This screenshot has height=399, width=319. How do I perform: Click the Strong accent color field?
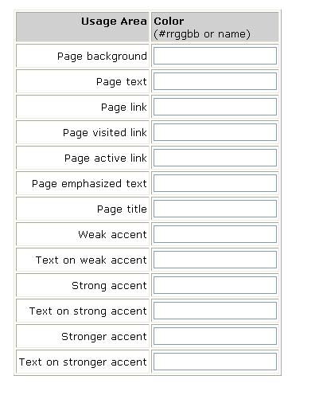(x=215, y=285)
